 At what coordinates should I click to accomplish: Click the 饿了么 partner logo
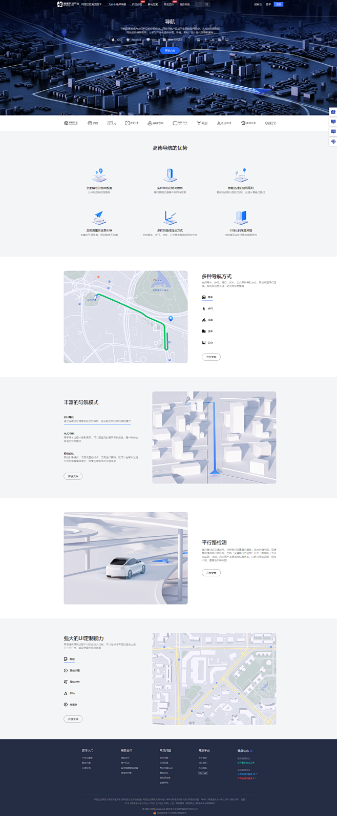[270, 123]
